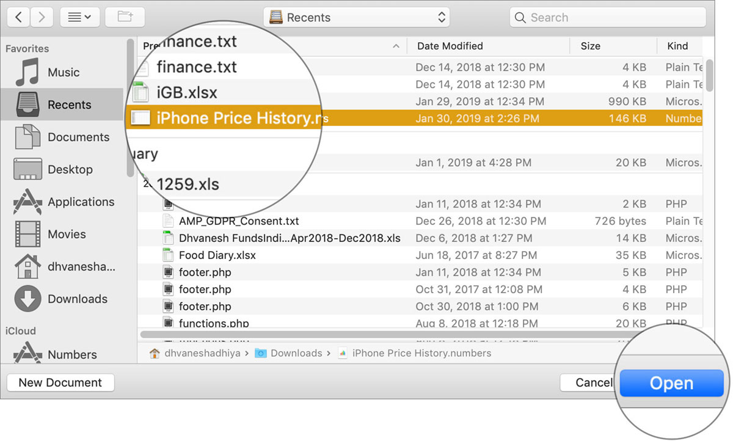Open the view options menu
Image resolution: width=733 pixels, height=441 pixels.
pos(79,16)
